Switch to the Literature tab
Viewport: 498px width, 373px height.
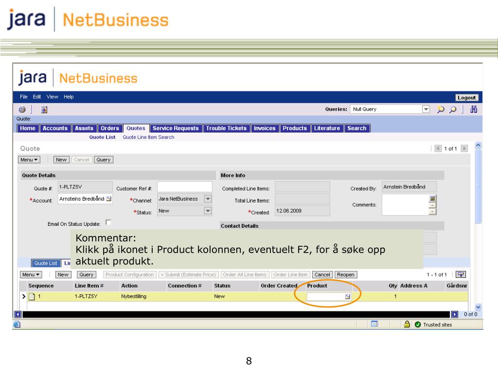327,128
